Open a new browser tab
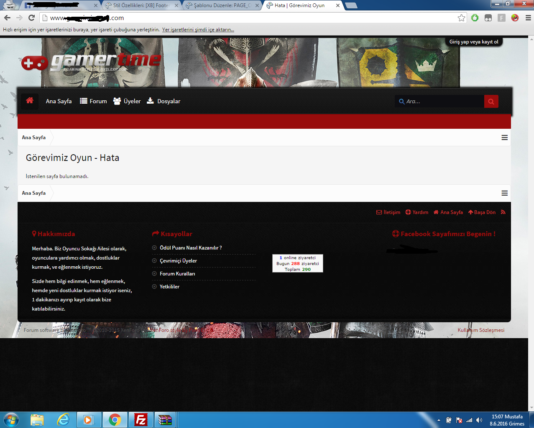This screenshot has width=534, height=428. (x=351, y=5)
